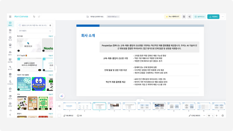Collapse the sidebar with double-chevron icon
Viewport: 233px width, 131px height.
pos(10,115)
